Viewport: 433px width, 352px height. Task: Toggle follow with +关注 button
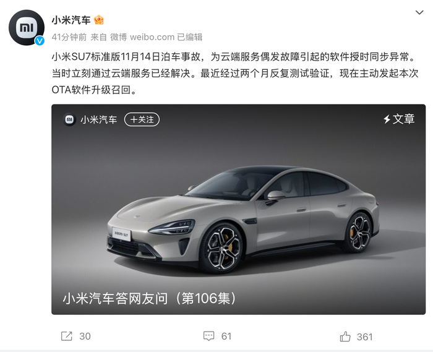pyautogui.click(x=142, y=119)
